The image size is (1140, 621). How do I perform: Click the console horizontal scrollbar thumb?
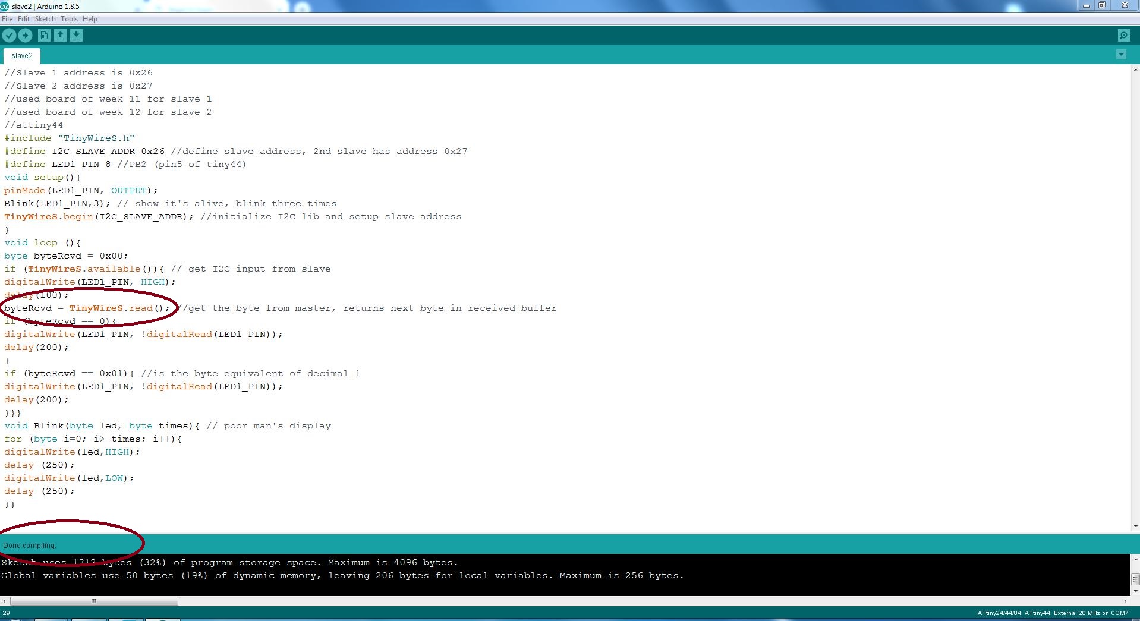tap(93, 601)
